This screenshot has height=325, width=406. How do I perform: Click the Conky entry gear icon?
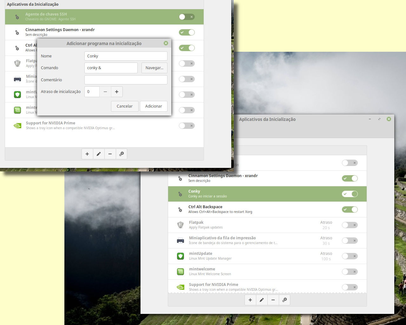(x=180, y=194)
